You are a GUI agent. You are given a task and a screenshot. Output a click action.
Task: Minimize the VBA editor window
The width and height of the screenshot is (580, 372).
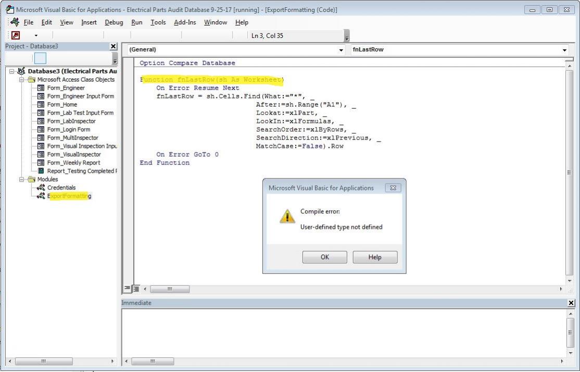pos(532,10)
